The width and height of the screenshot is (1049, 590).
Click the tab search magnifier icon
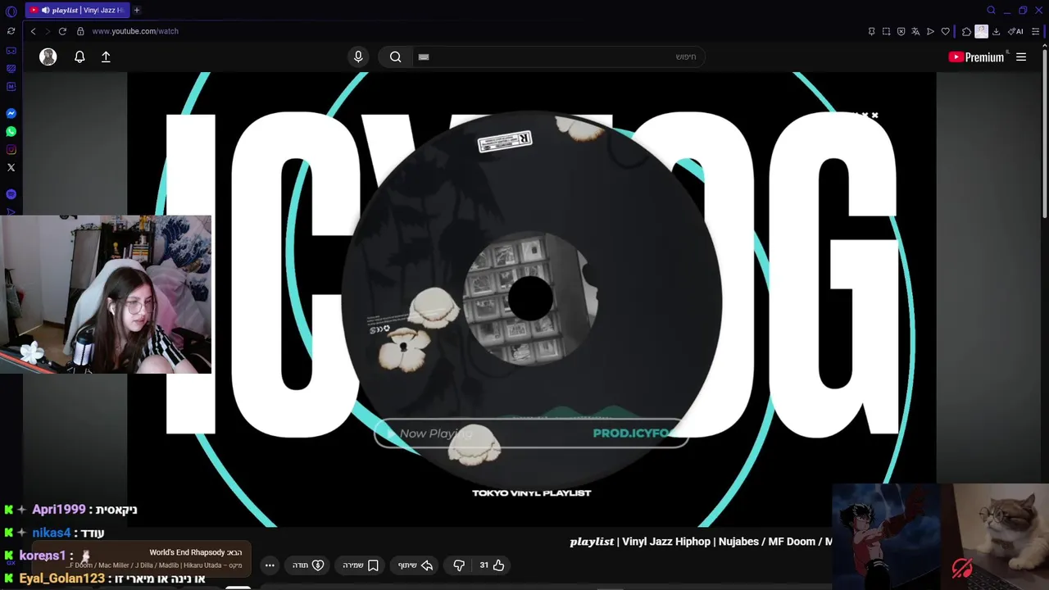coord(991,10)
